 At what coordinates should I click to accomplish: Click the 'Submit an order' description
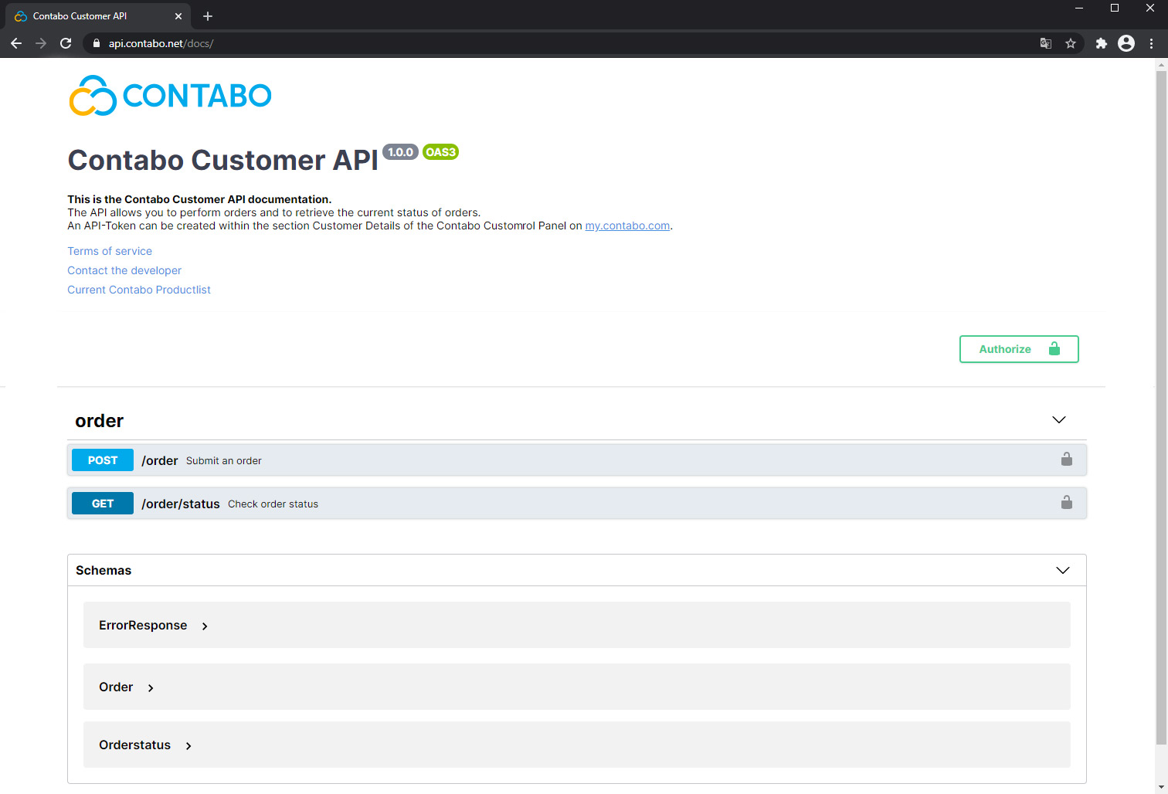pos(224,460)
